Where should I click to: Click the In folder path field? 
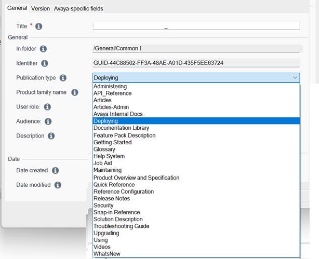click(196, 48)
